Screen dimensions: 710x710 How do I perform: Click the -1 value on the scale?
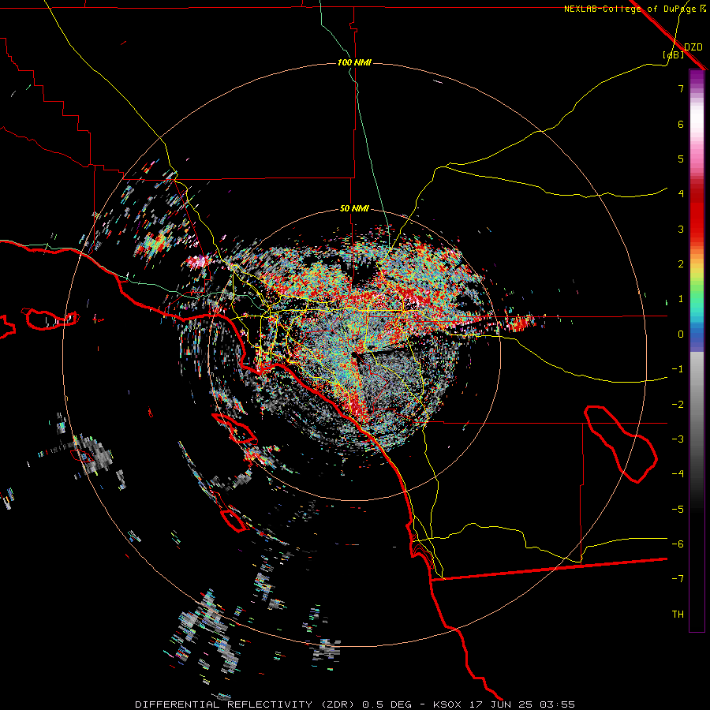point(678,369)
